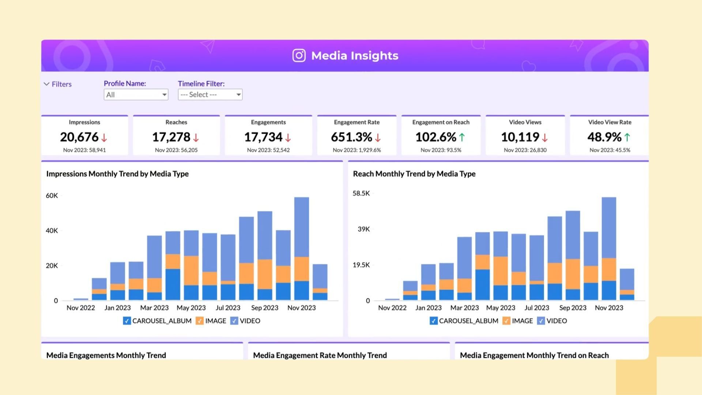Click the Sep 2023 bar in Reach chart
The image size is (702, 395).
pos(573,256)
